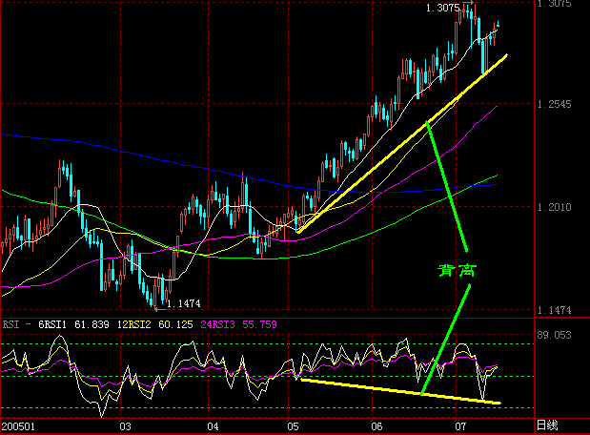
Task: Select the 03 month marker
Action: point(125,426)
